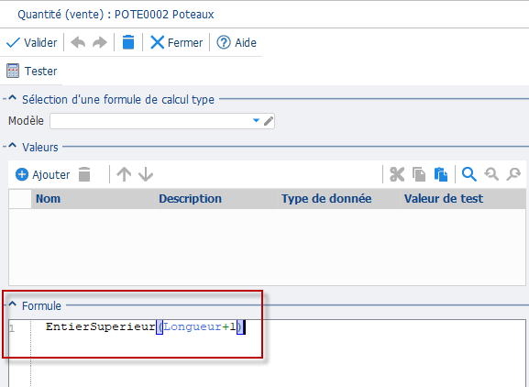This screenshot has width=529, height=387.
Task: Paste with the clipboard icon
Action: [x=441, y=174]
